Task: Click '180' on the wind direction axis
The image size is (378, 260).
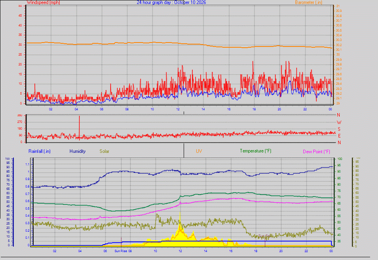Action: click(20, 129)
